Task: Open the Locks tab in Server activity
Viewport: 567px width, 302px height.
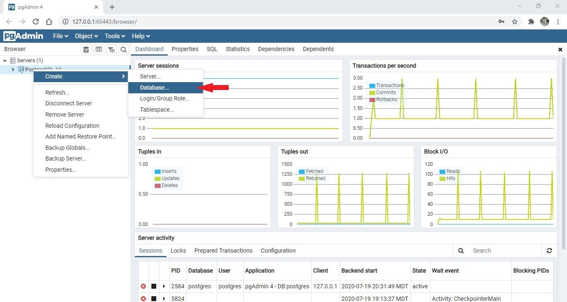Action: [178, 251]
